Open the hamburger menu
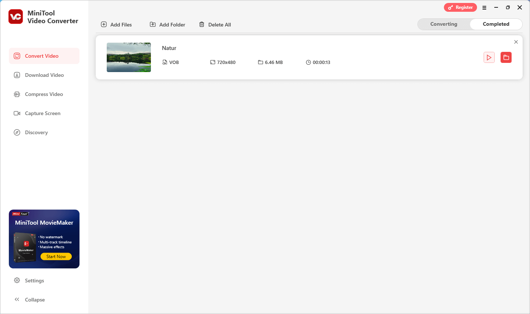Image resolution: width=530 pixels, height=314 pixels. 484,8
